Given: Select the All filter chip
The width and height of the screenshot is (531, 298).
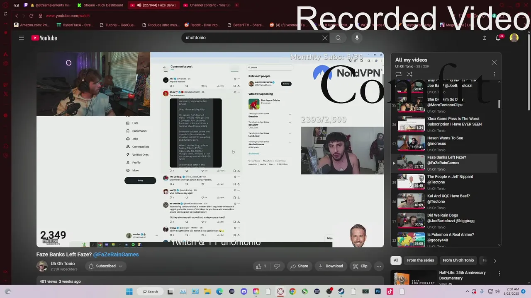Looking at the screenshot, I should [x=396, y=260].
